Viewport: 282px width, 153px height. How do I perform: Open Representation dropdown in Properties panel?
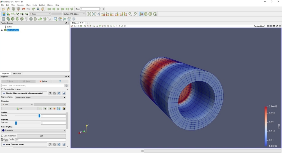click(x=40, y=97)
